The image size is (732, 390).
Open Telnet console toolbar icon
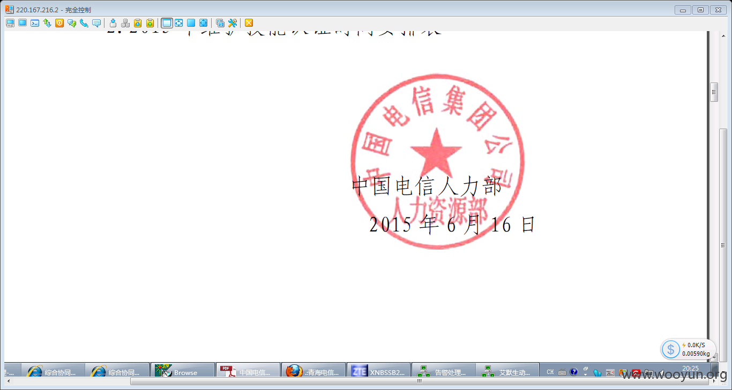point(35,23)
